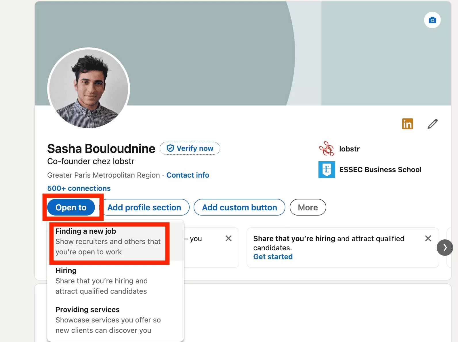458x342 pixels.
Task: Dismiss the hiring suggestion card
Action: pos(428,238)
